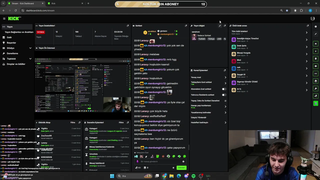Insert the angry red emote
Viewport: 320px width, 180px height.
(x=163, y=156)
